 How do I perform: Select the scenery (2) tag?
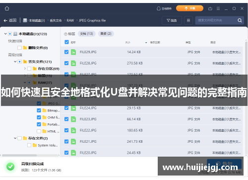[106, 34]
